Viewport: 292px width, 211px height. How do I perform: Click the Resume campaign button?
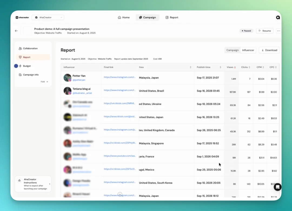264,31
